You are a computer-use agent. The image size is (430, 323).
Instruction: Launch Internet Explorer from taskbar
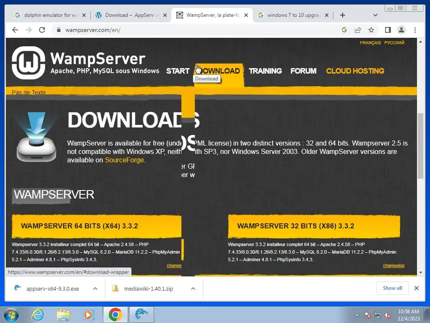pos(37,315)
